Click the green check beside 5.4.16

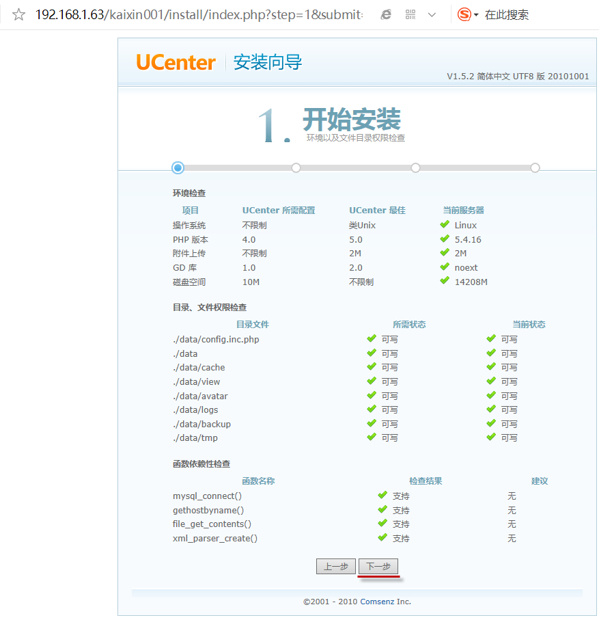tap(445, 239)
